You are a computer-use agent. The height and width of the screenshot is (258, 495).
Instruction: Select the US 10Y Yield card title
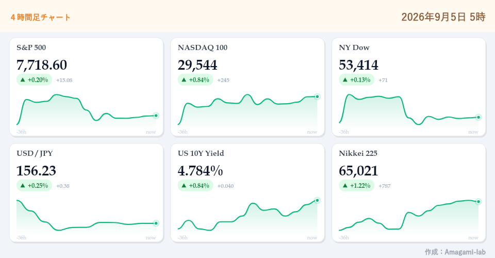pyautogui.click(x=201, y=153)
